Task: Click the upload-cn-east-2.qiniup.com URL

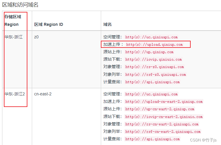Action: point(164,102)
